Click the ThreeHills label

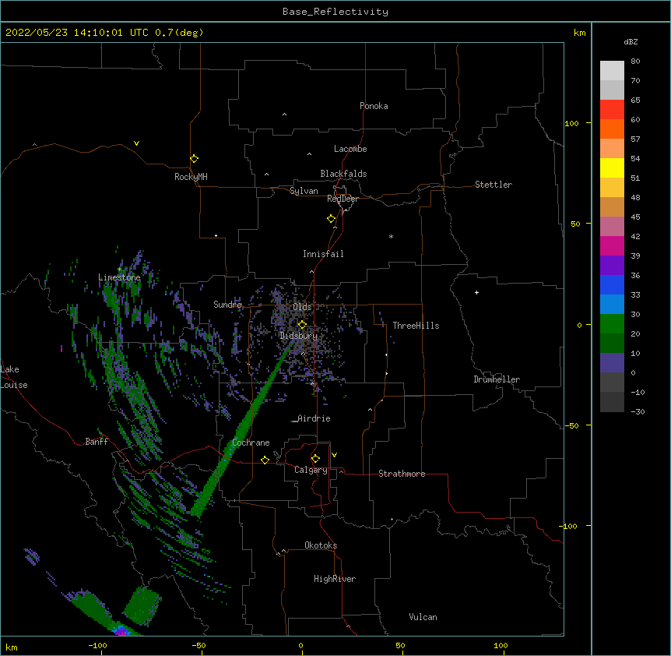click(x=416, y=326)
